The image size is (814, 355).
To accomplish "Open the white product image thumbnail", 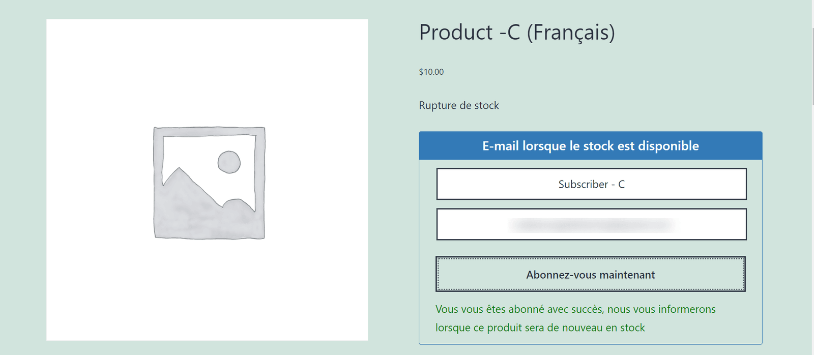I will [x=207, y=180].
